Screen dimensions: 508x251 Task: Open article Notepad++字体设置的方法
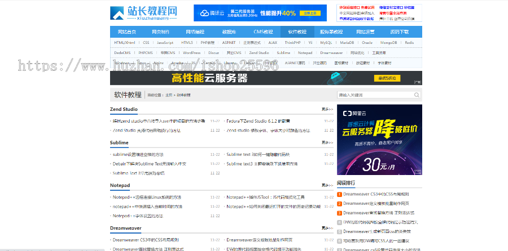pyautogui.click(x=138, y=216)
